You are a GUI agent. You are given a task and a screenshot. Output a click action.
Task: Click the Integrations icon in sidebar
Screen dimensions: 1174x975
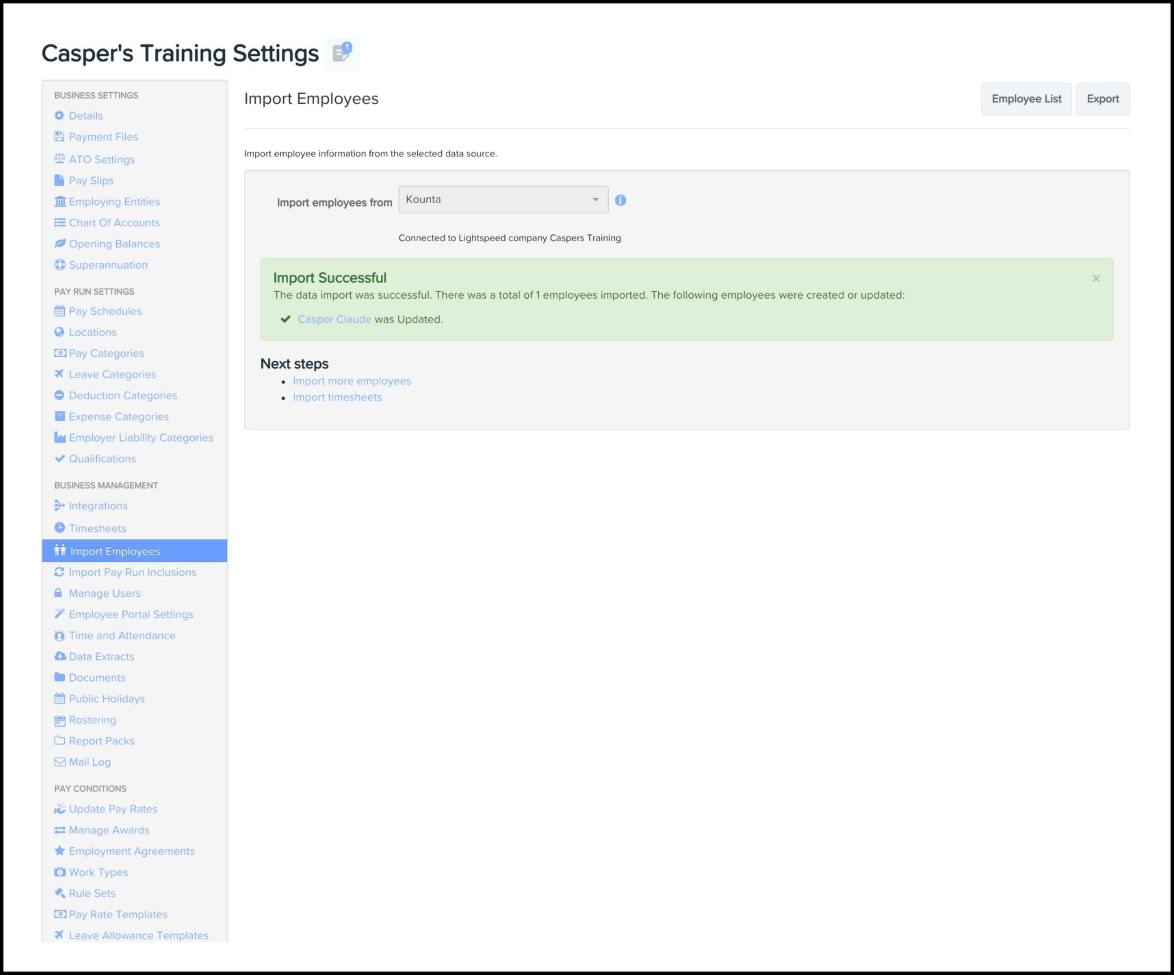[x=59, y=505]
